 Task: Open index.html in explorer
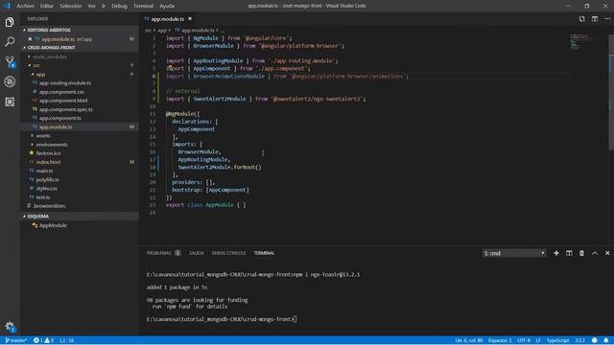(x=48, y=162)
